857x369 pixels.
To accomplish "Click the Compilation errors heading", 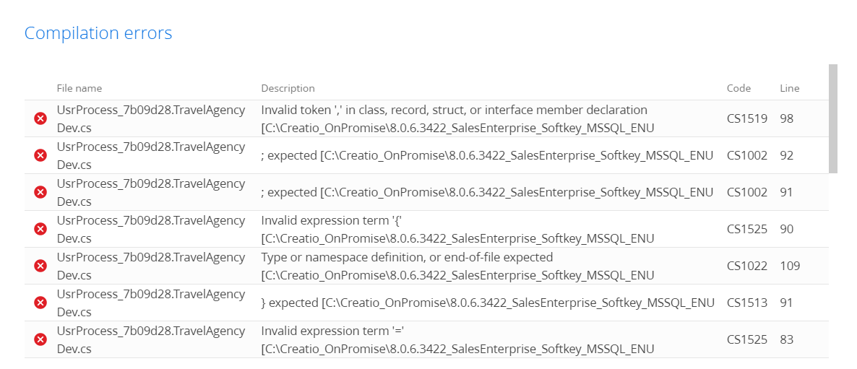I will 98,33.
